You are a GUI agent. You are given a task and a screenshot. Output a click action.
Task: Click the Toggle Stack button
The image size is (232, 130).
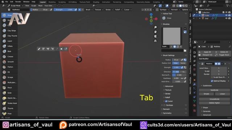(223, 55)
